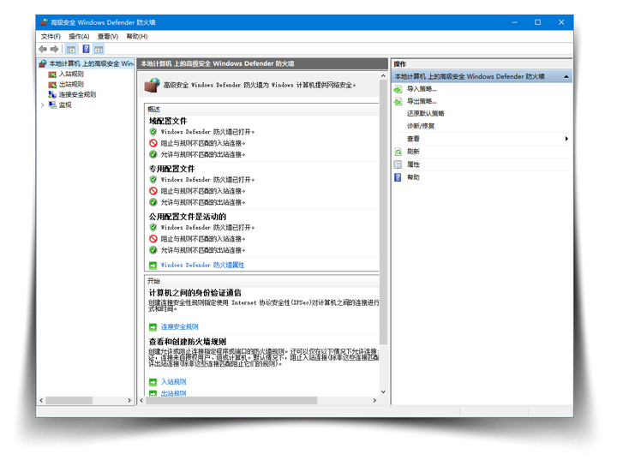Select root node 本地计算机 上的高级安全

tap(91, 63)
